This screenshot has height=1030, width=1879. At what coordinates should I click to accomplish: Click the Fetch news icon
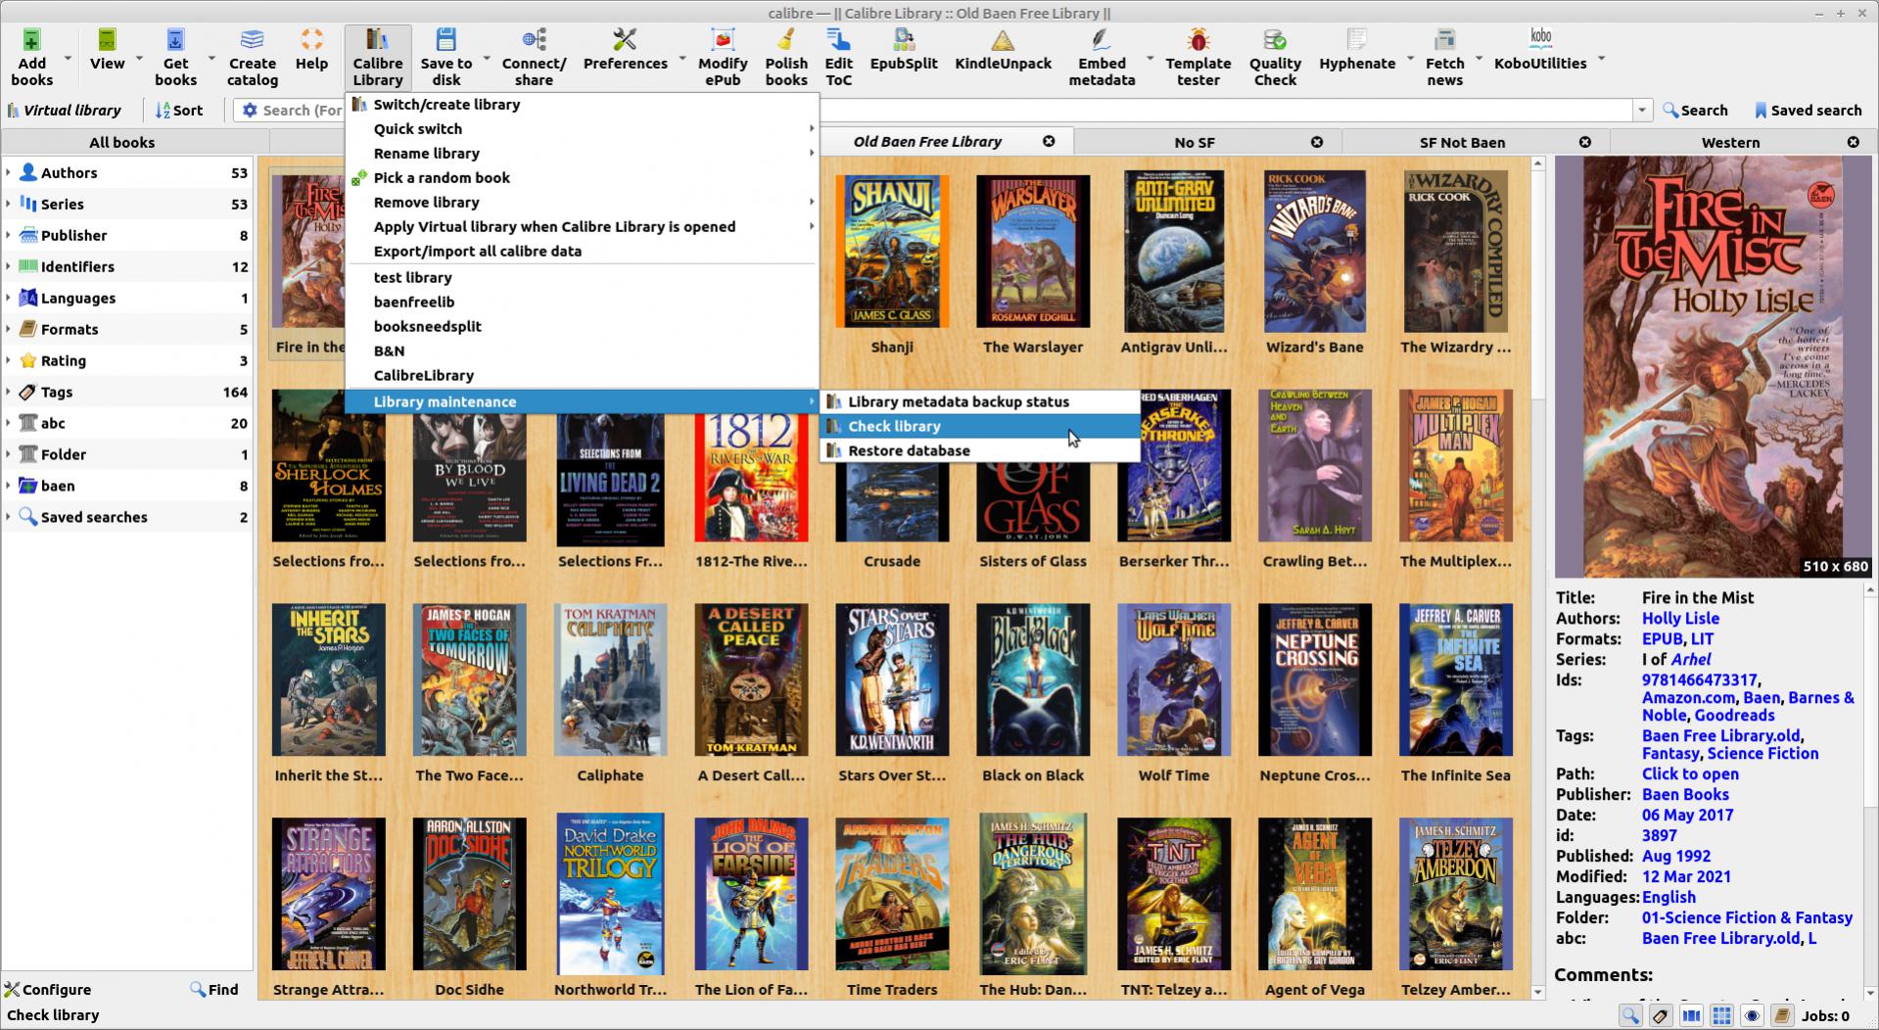(x=1444, y=57)
